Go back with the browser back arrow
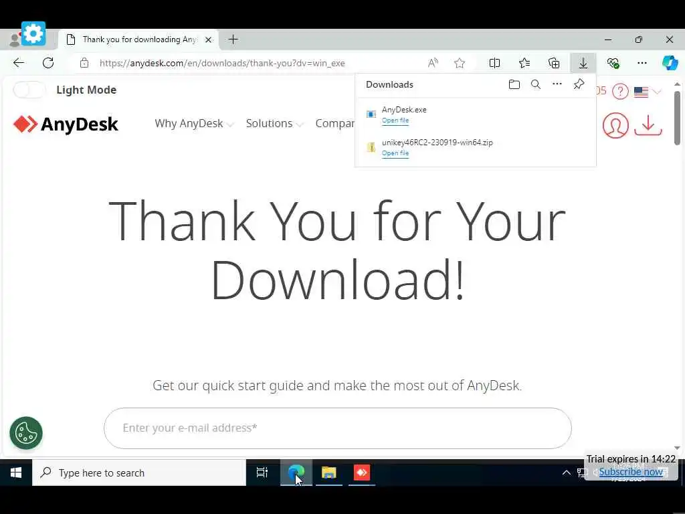This screenshot has width=685, height=514. coord(18,63)
